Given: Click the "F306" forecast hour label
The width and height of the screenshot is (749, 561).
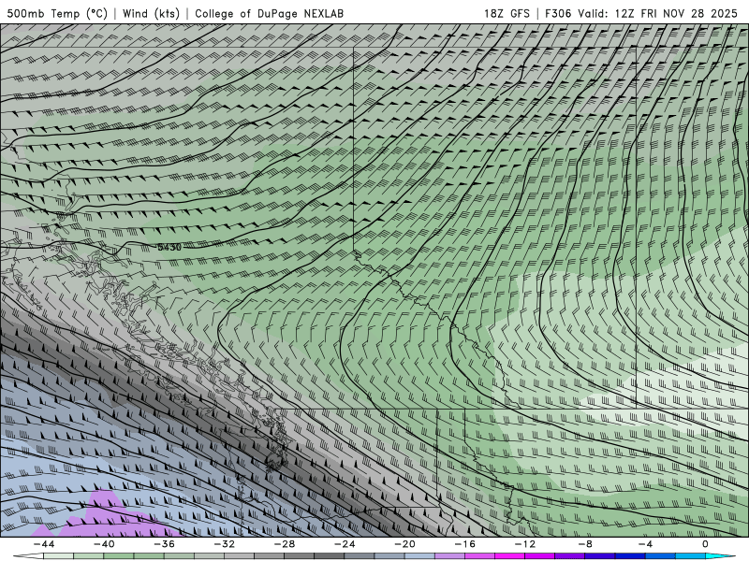Looking at the screenshot, I should pos(558,13).
